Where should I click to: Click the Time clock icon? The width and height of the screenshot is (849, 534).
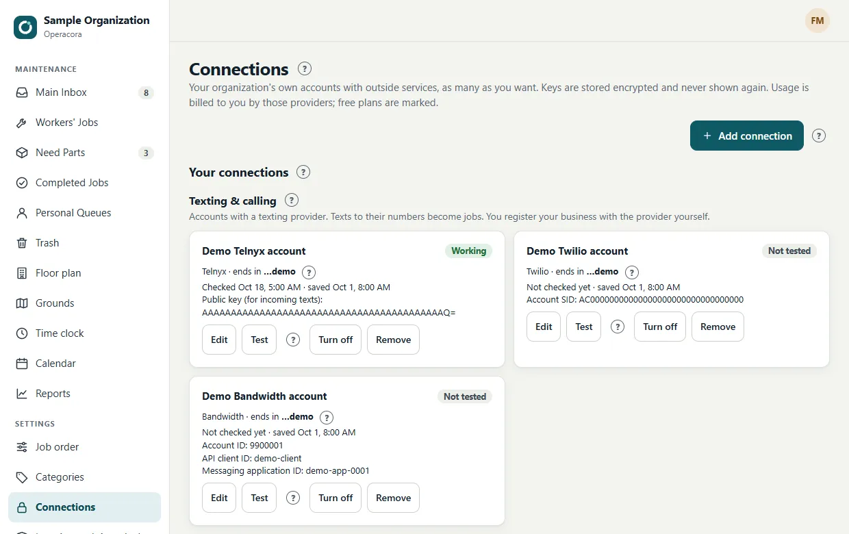click(22, 333)
